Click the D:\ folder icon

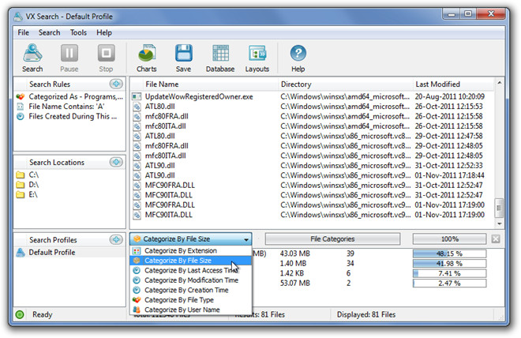[x=21, y=185]
